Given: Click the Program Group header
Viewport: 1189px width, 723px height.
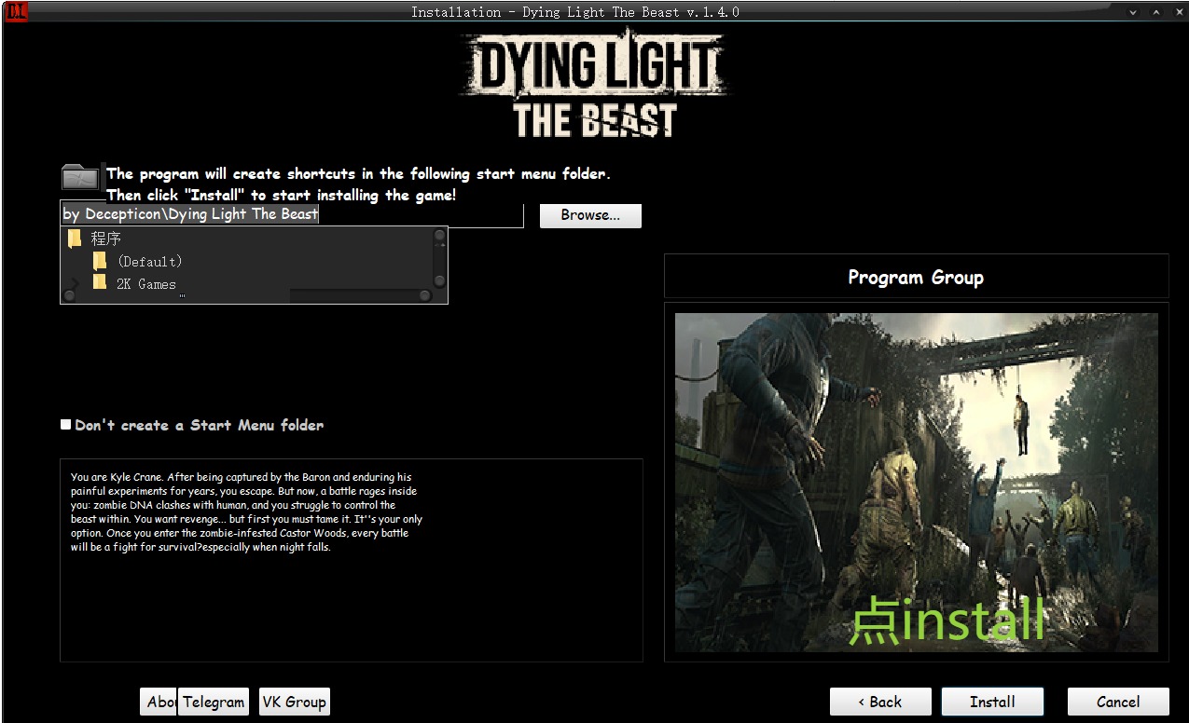Looking at the screenshot, I should click(916, 277).
